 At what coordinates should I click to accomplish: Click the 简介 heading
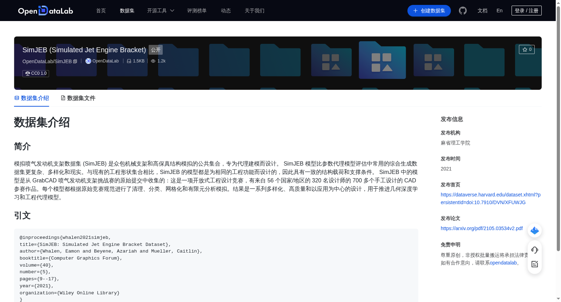click(22, 146)
